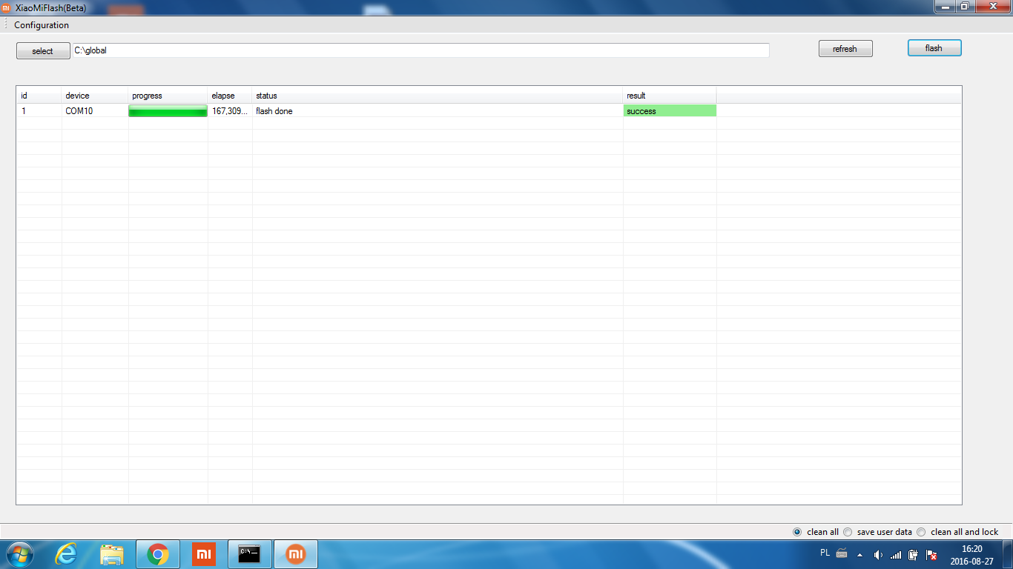
Task: Open the square orange Mi taskbar app
Action: click(x=203, y=554)
